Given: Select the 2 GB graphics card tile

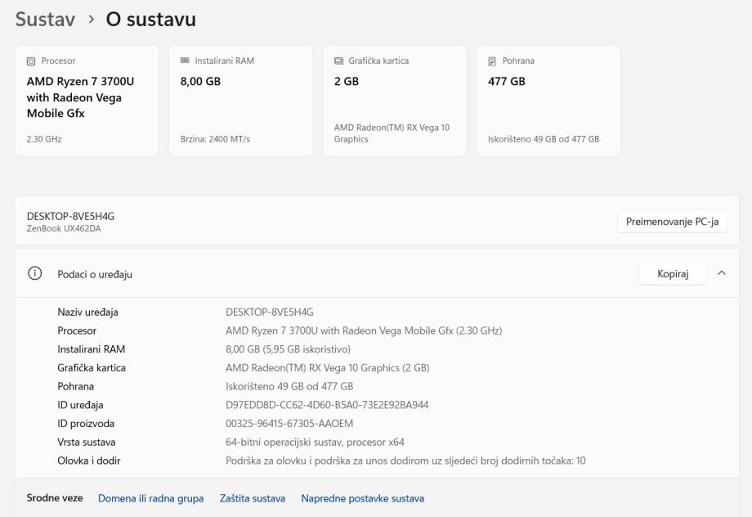Looking at the screenshot, I should point(394,101).
